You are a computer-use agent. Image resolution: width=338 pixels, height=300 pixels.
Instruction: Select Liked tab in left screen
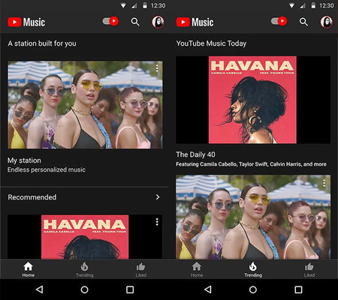click(x=141, y=269)
